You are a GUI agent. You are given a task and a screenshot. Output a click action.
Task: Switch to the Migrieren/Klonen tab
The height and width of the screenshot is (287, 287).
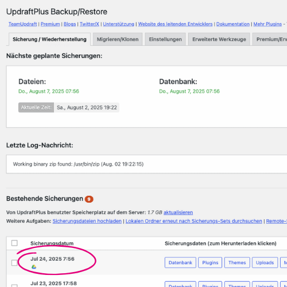[118, 40]
